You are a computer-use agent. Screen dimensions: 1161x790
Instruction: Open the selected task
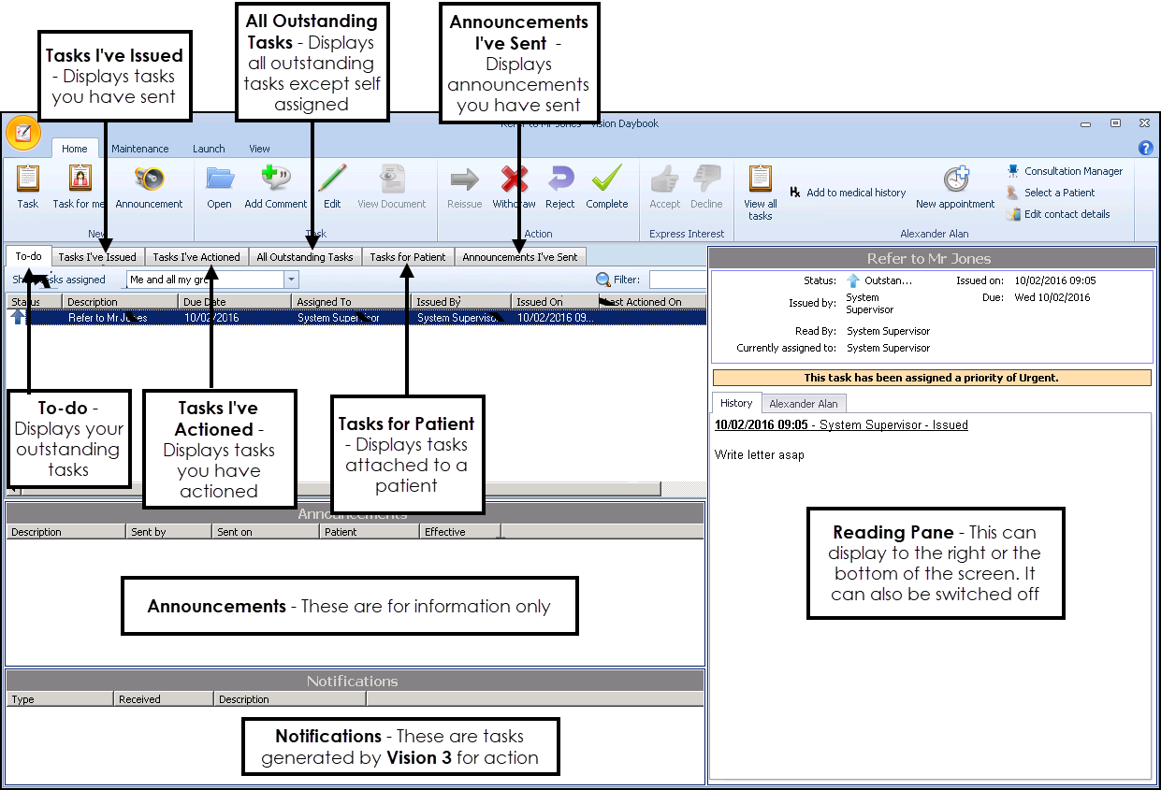coord(219,186)
